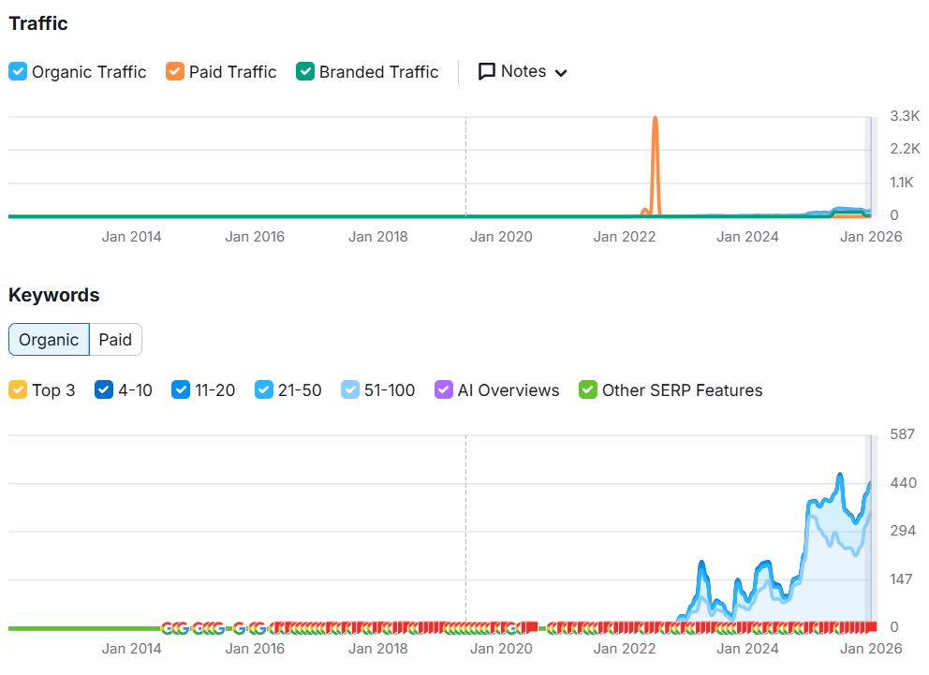The image size is (929, 675).
Task: Toggle the Paid Traffic checkbox
Action: click(x=175, y=72)
